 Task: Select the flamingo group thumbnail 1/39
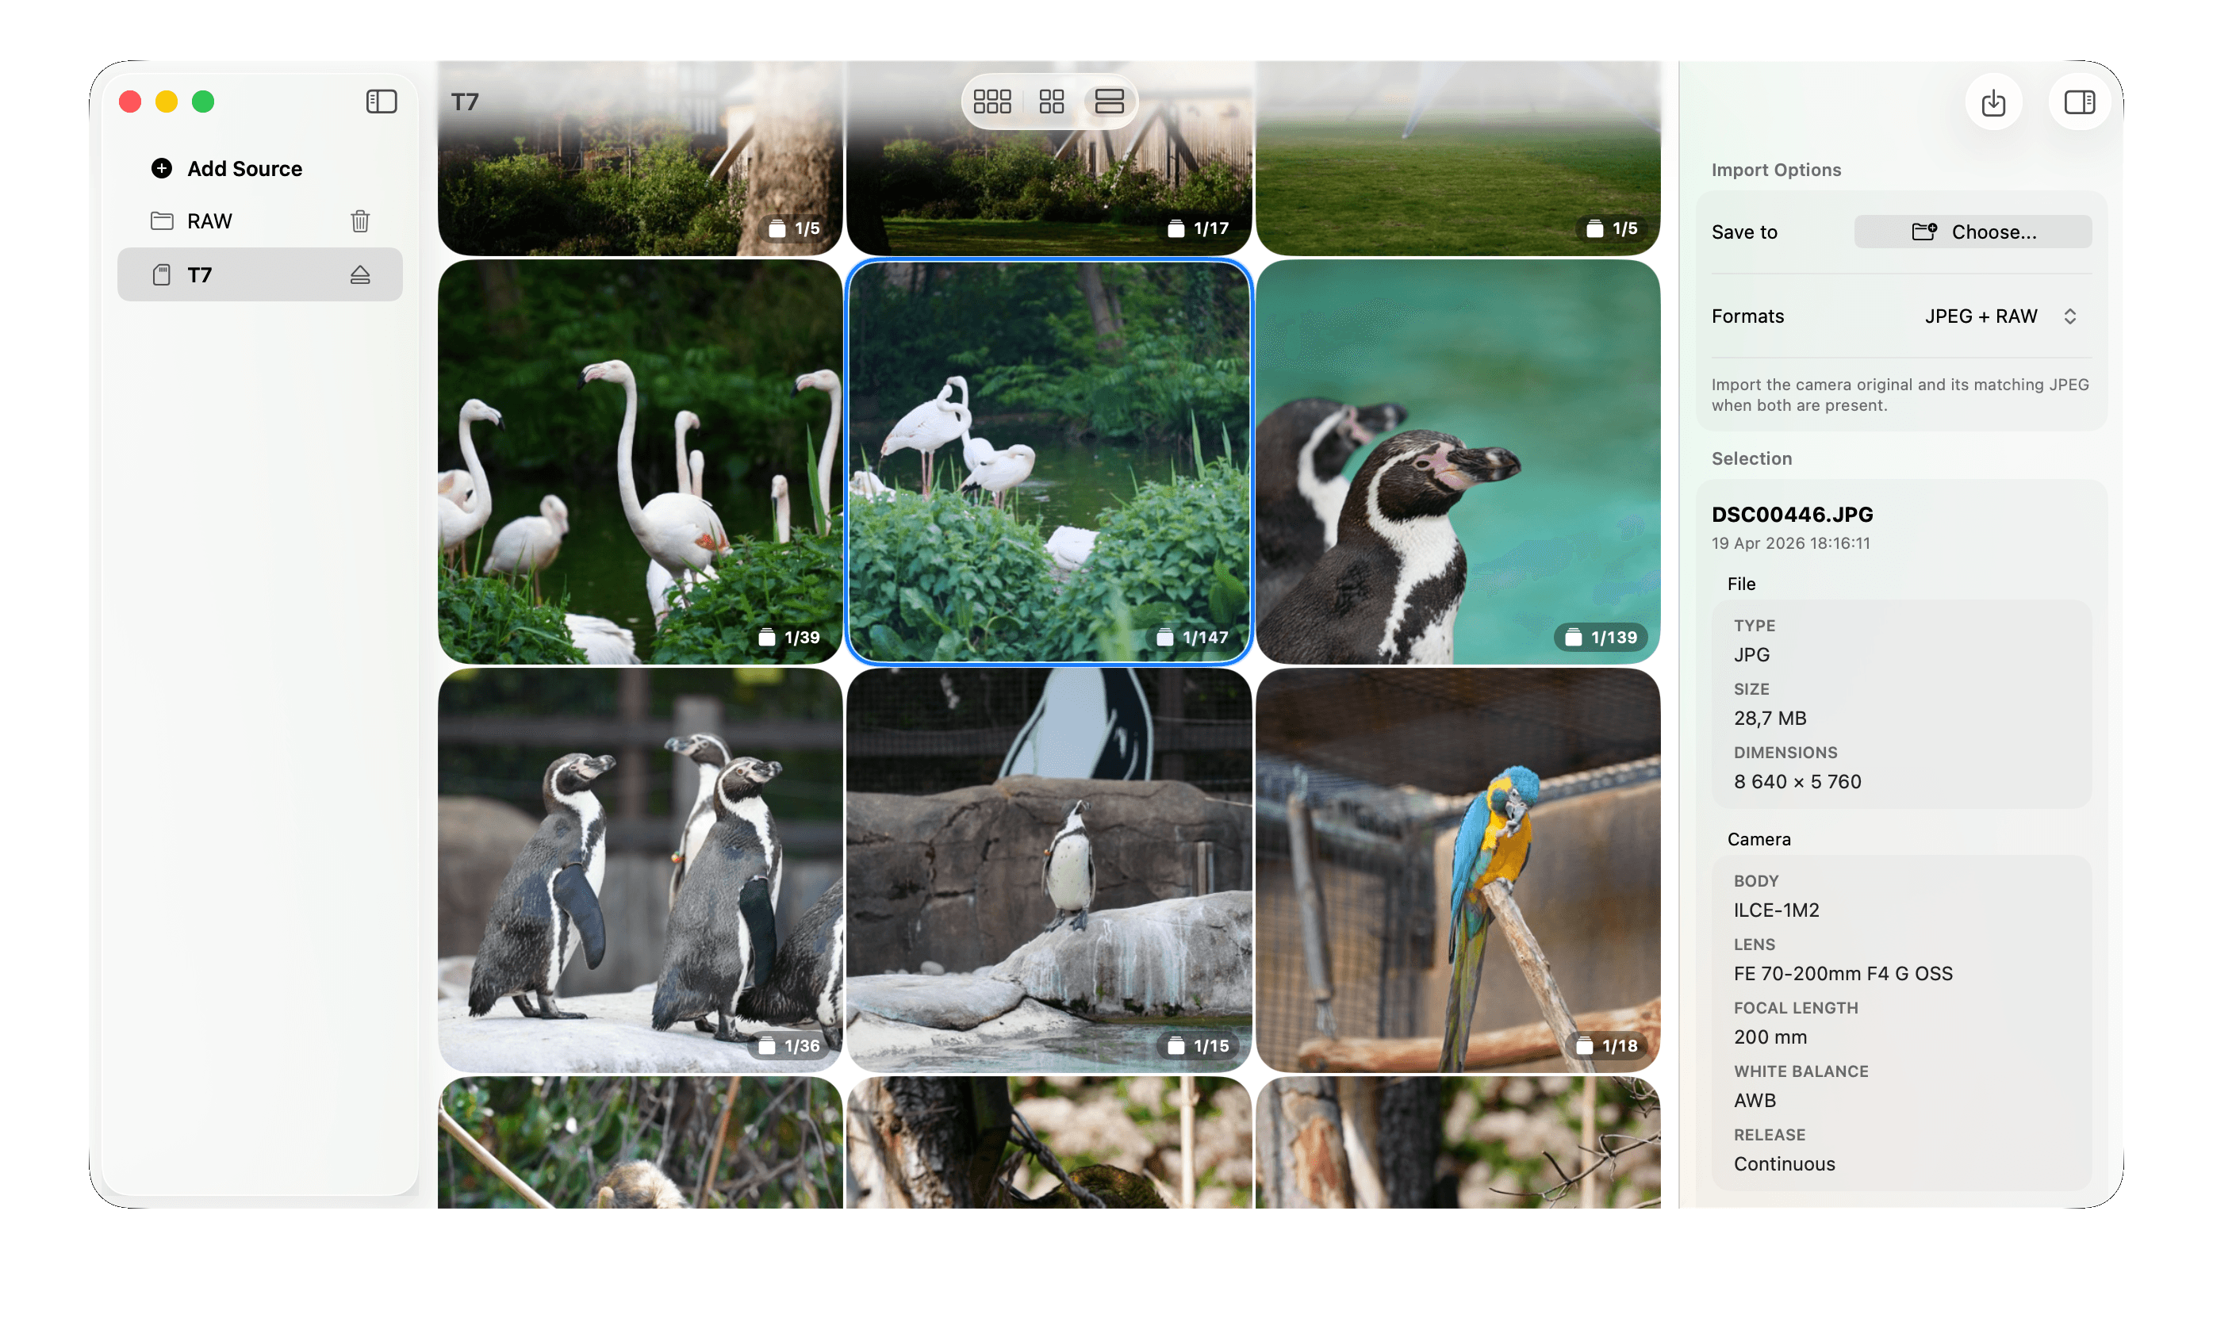tap(639, 462)
